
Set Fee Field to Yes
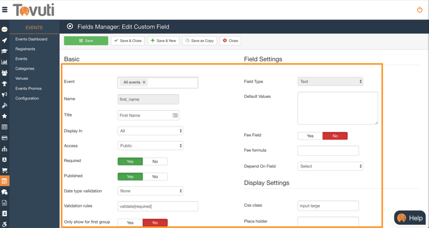point(310,136)
